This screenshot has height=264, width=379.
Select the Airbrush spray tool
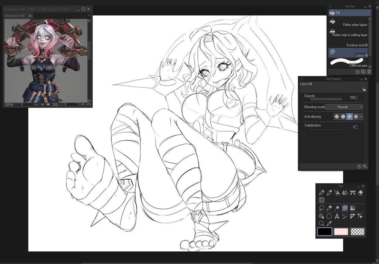(337, 192)
